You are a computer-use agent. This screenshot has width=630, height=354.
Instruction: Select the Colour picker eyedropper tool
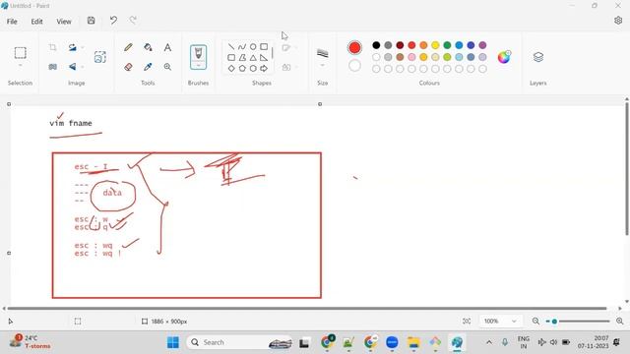(x=148, y=67)
